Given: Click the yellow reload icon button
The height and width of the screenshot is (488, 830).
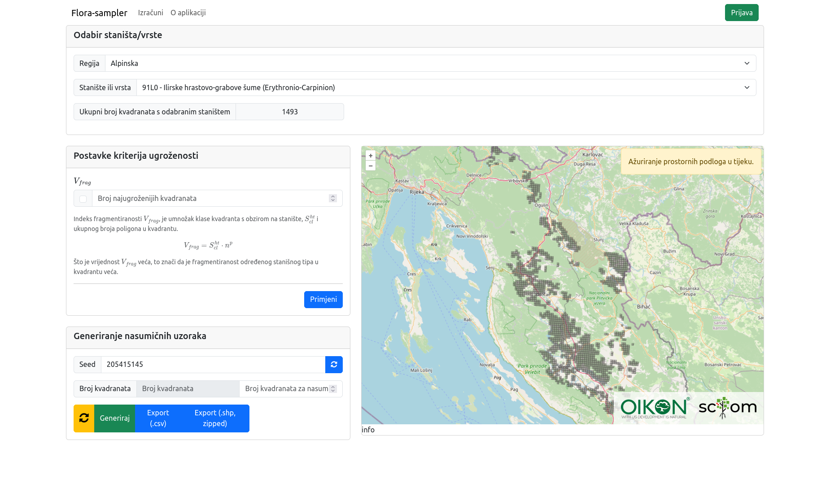Looking at the screenshot, I should [x=84, y=418].
